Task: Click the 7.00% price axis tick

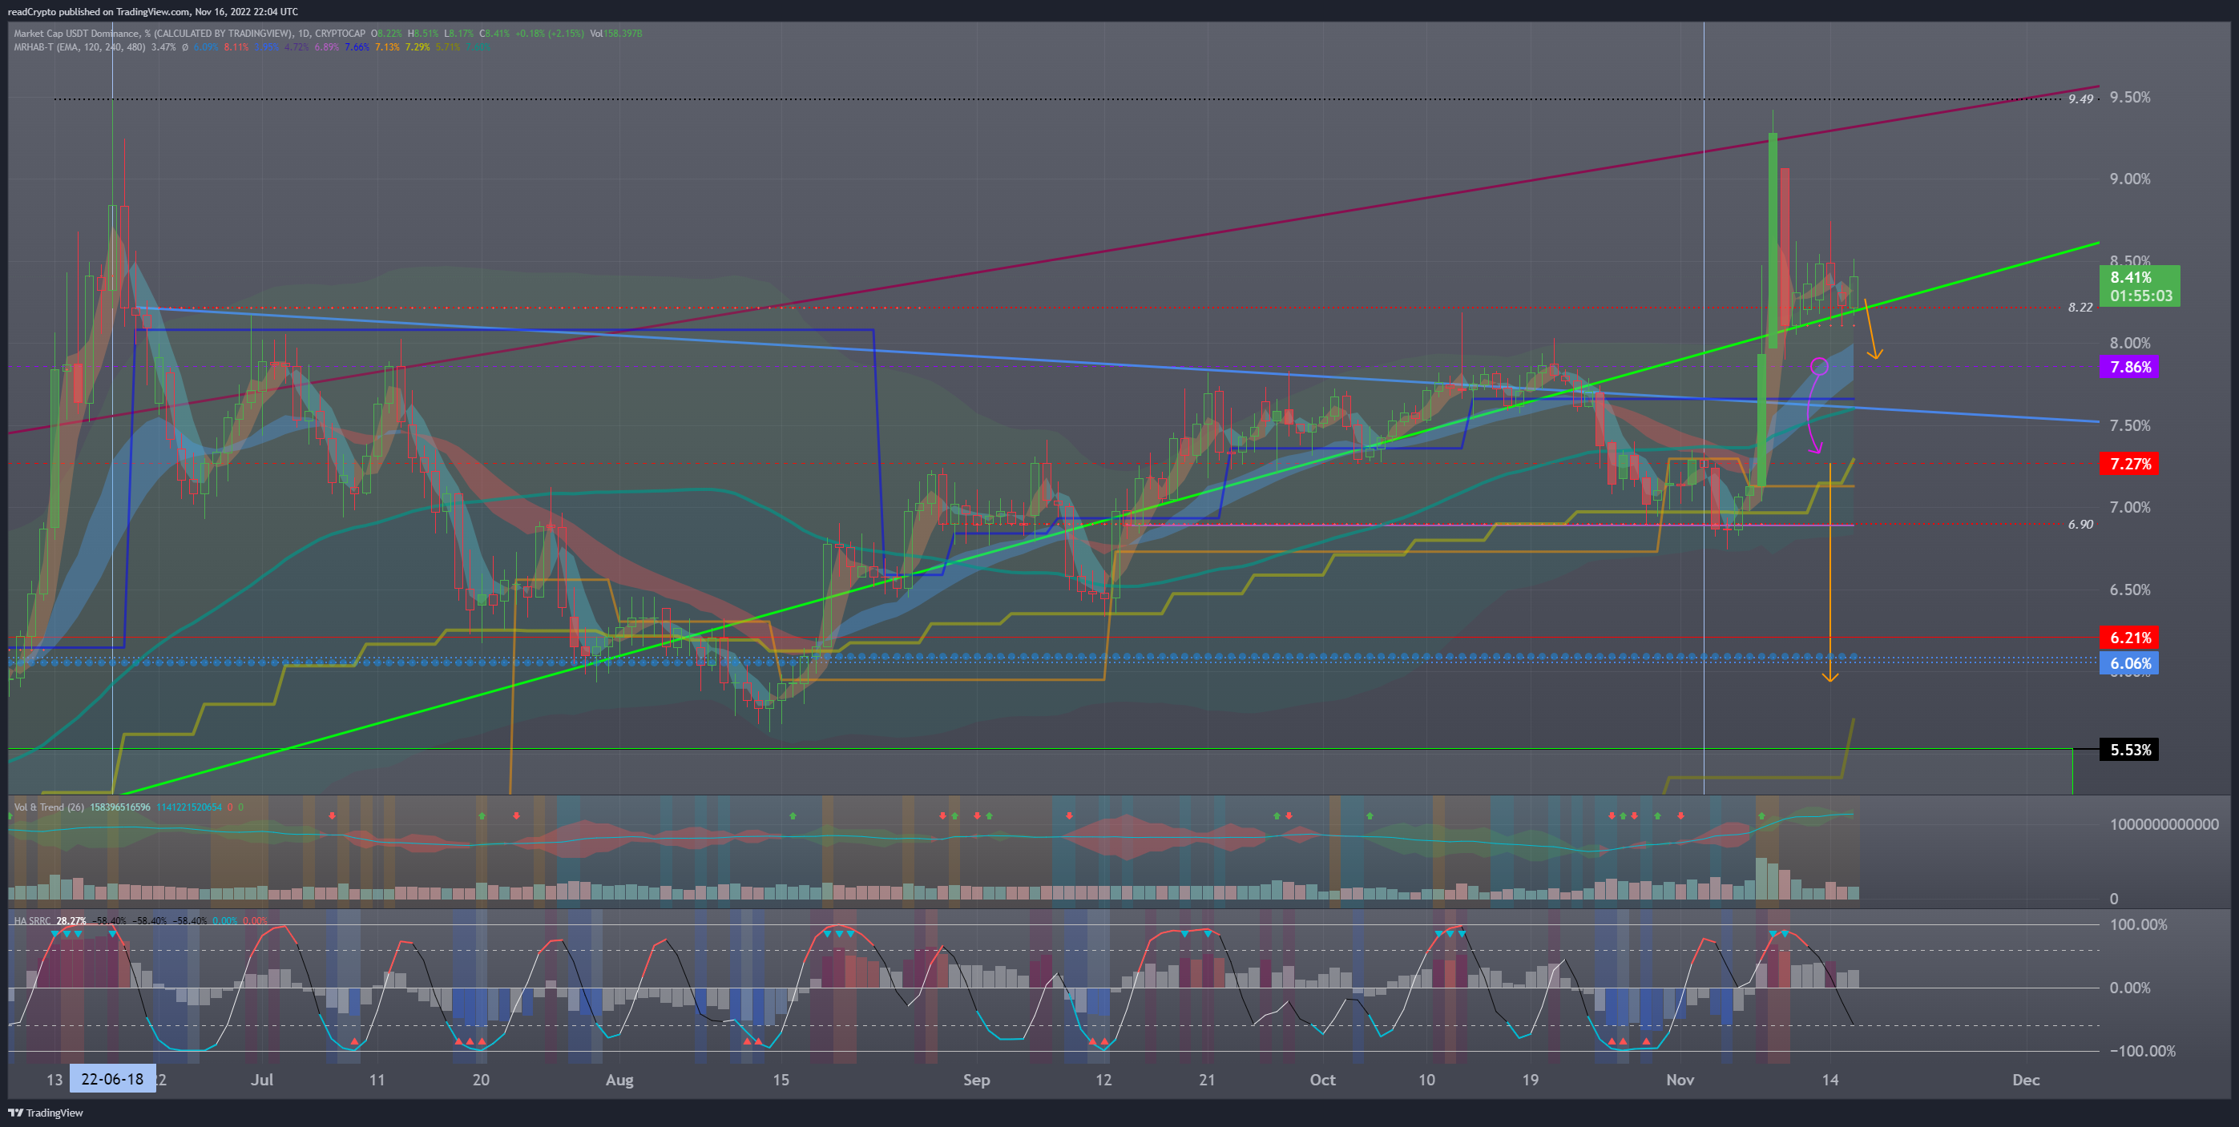Action: [2129, 508]
